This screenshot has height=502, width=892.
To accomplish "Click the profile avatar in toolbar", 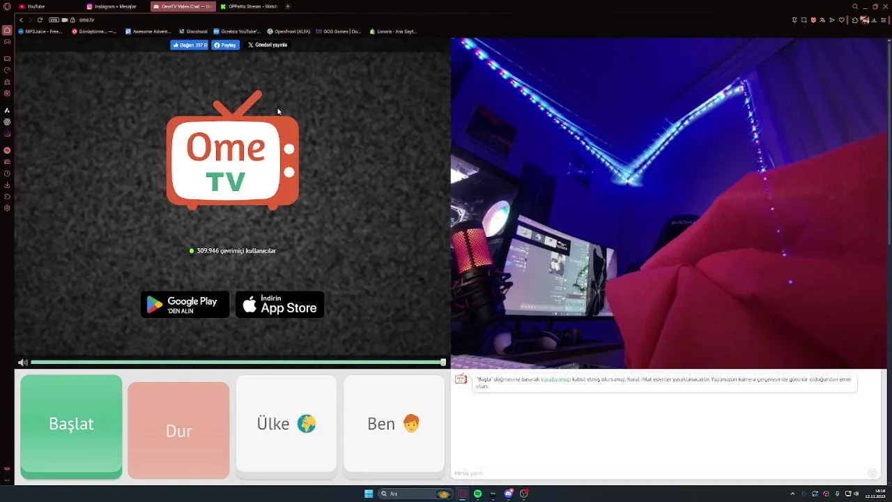I will pyautogui.click(x=865, y=20).
